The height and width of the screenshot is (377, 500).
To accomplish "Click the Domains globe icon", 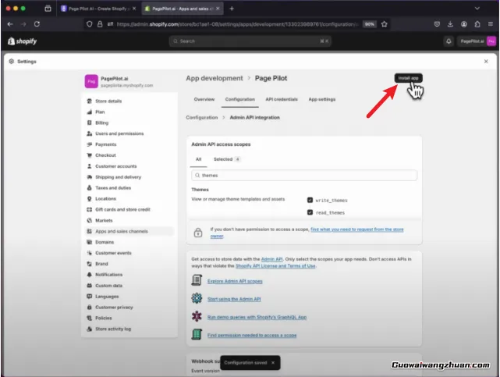I will pos(89,242).
